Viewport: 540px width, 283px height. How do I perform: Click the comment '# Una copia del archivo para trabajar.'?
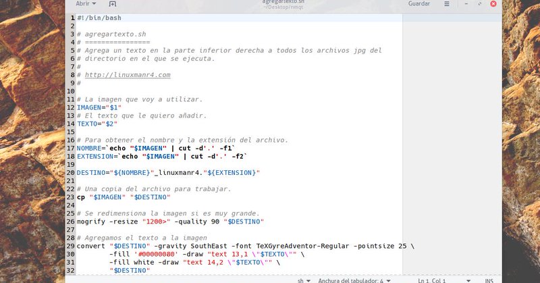(x=154, y=189)
